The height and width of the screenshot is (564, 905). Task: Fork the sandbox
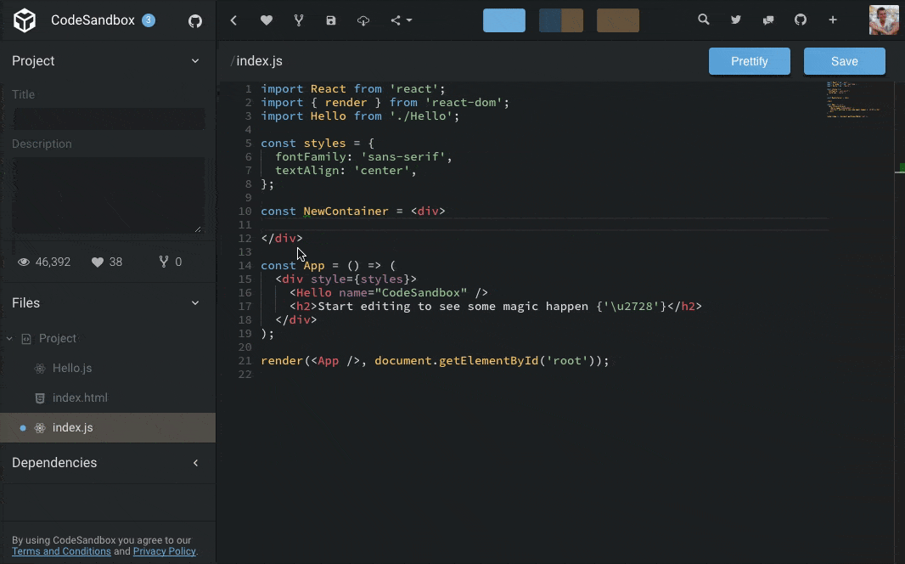tap(298, 20)
